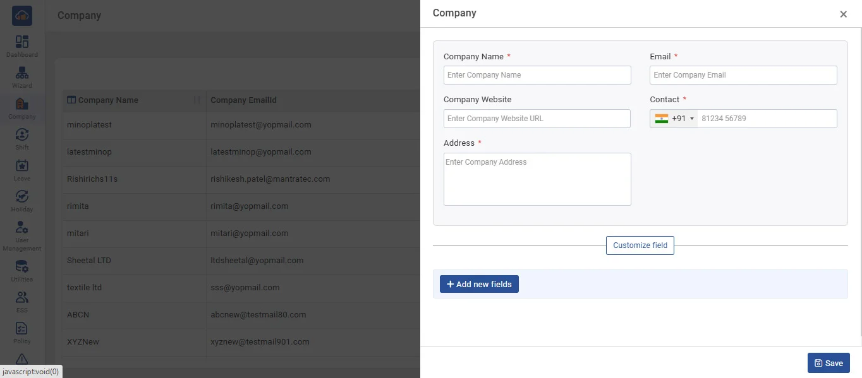Select the Holiday sidebar icon
The width and height of the screenshot is (862, 378).
[22, 200]
